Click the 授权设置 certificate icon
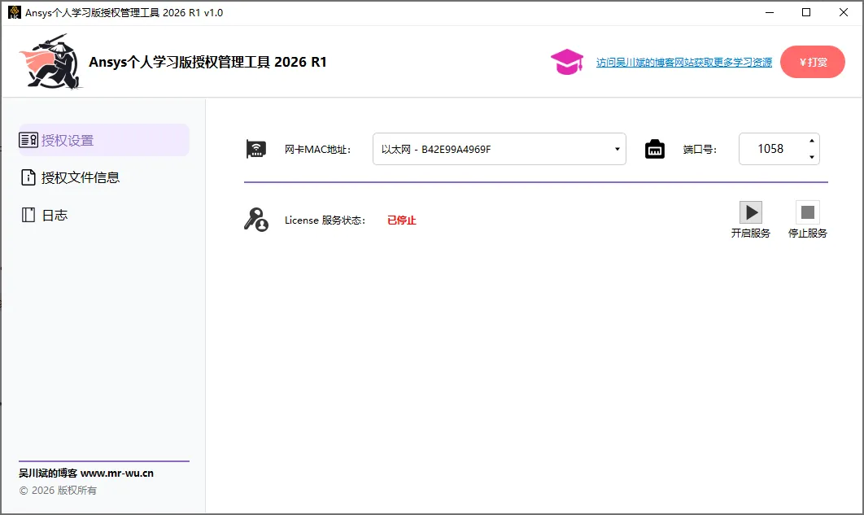The image size is (864, 515). 28,140
